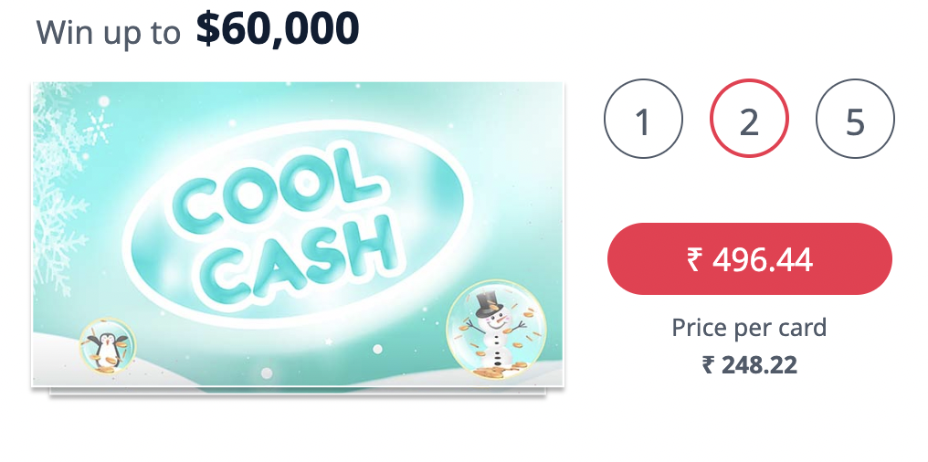Click the penguin snow globe icon

[107, 346]
